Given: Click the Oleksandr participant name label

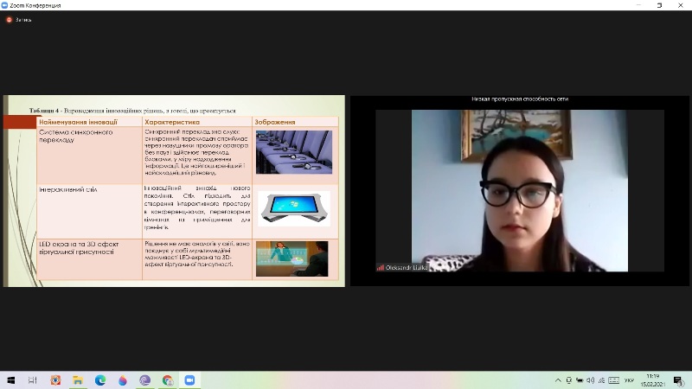Looking at the screenshot, I should coord(407,268).
